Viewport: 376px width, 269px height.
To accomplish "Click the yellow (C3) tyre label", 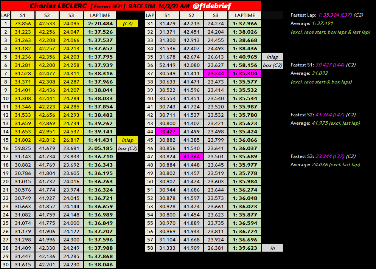I will [127, 23].
